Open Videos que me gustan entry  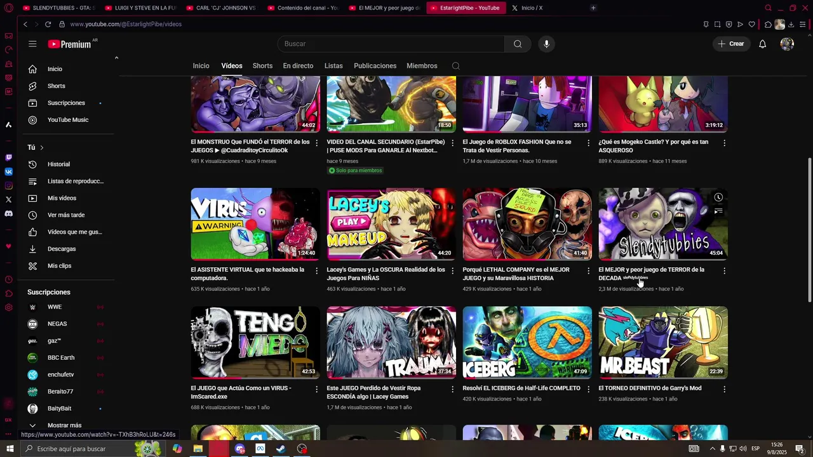[x=70, y=232]
